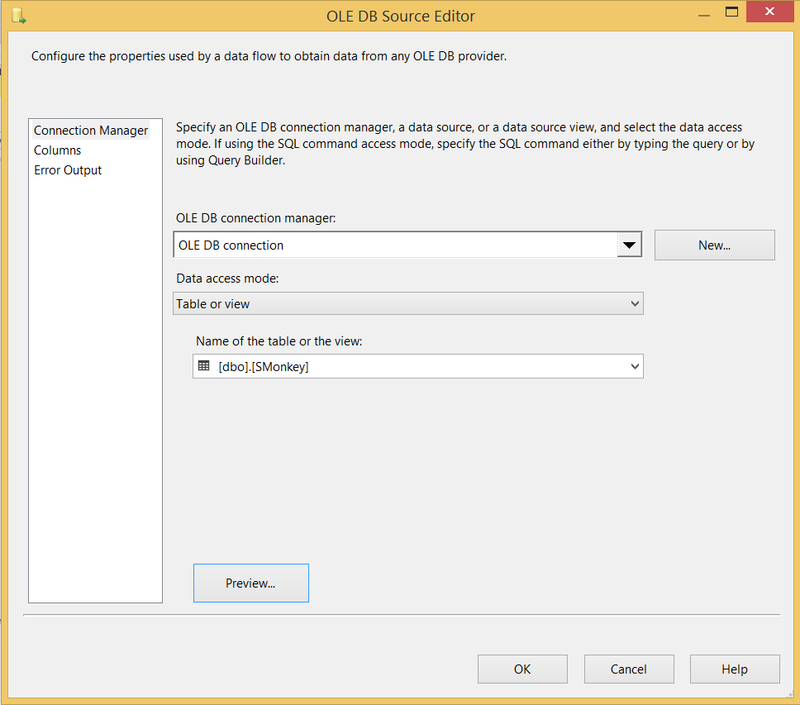Click the OLE DB connection text field

pyautogui.click(x=395, y=245)
